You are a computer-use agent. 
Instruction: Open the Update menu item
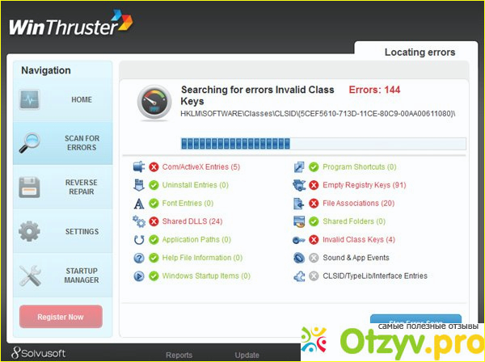point(247,355)
